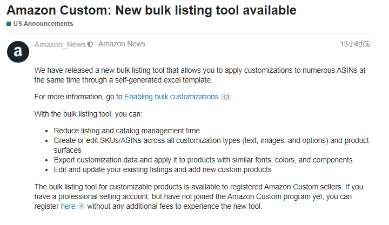This screenshot has height=225, width=389.
Task: Open the US Announcements category
Action: point(43,24)
